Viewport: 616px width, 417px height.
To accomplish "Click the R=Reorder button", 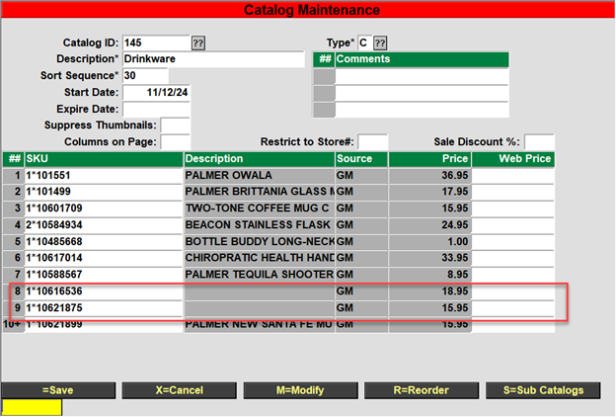I will click(x=422, y=389).
